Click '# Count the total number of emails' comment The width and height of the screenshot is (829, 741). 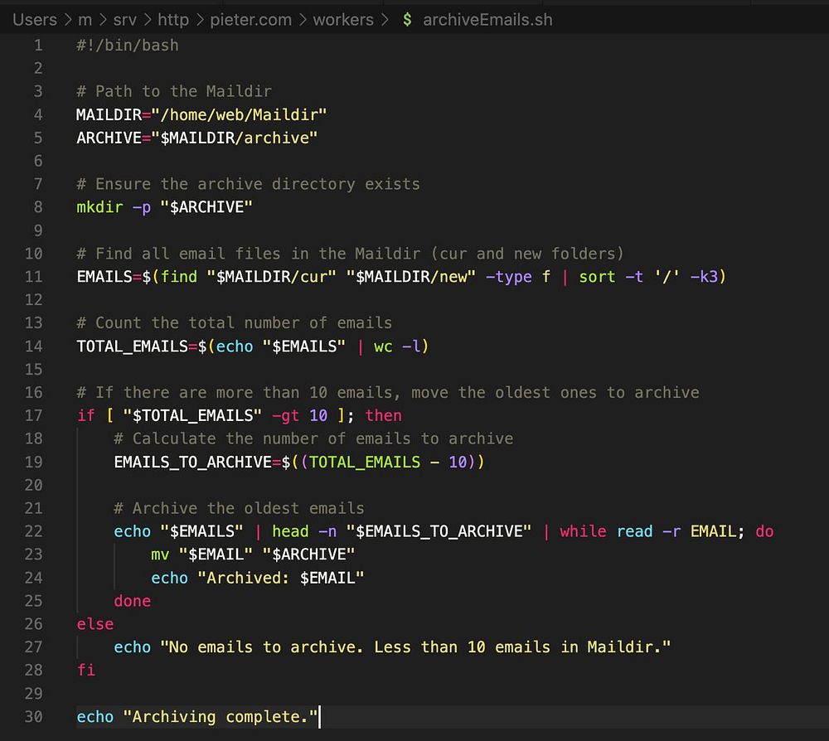[235, 323]
